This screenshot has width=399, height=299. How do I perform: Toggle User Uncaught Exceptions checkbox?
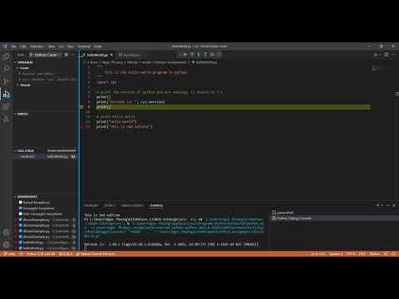20,214
